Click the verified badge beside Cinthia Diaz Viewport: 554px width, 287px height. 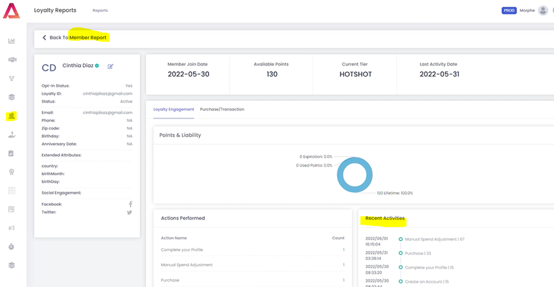(97, 66)
